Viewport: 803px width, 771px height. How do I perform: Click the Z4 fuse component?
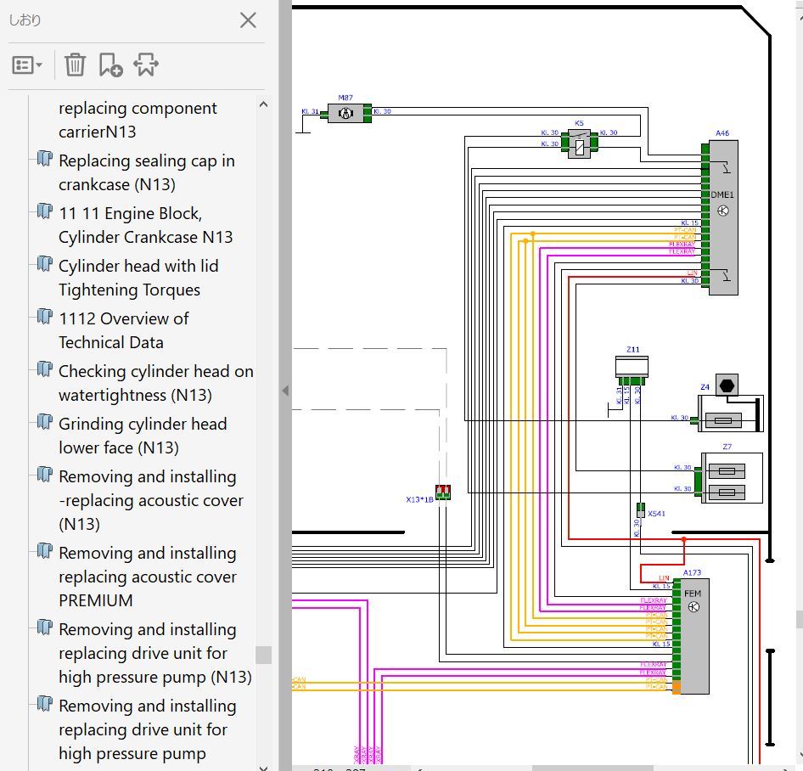pyautogui.click(x=730, y=413)
